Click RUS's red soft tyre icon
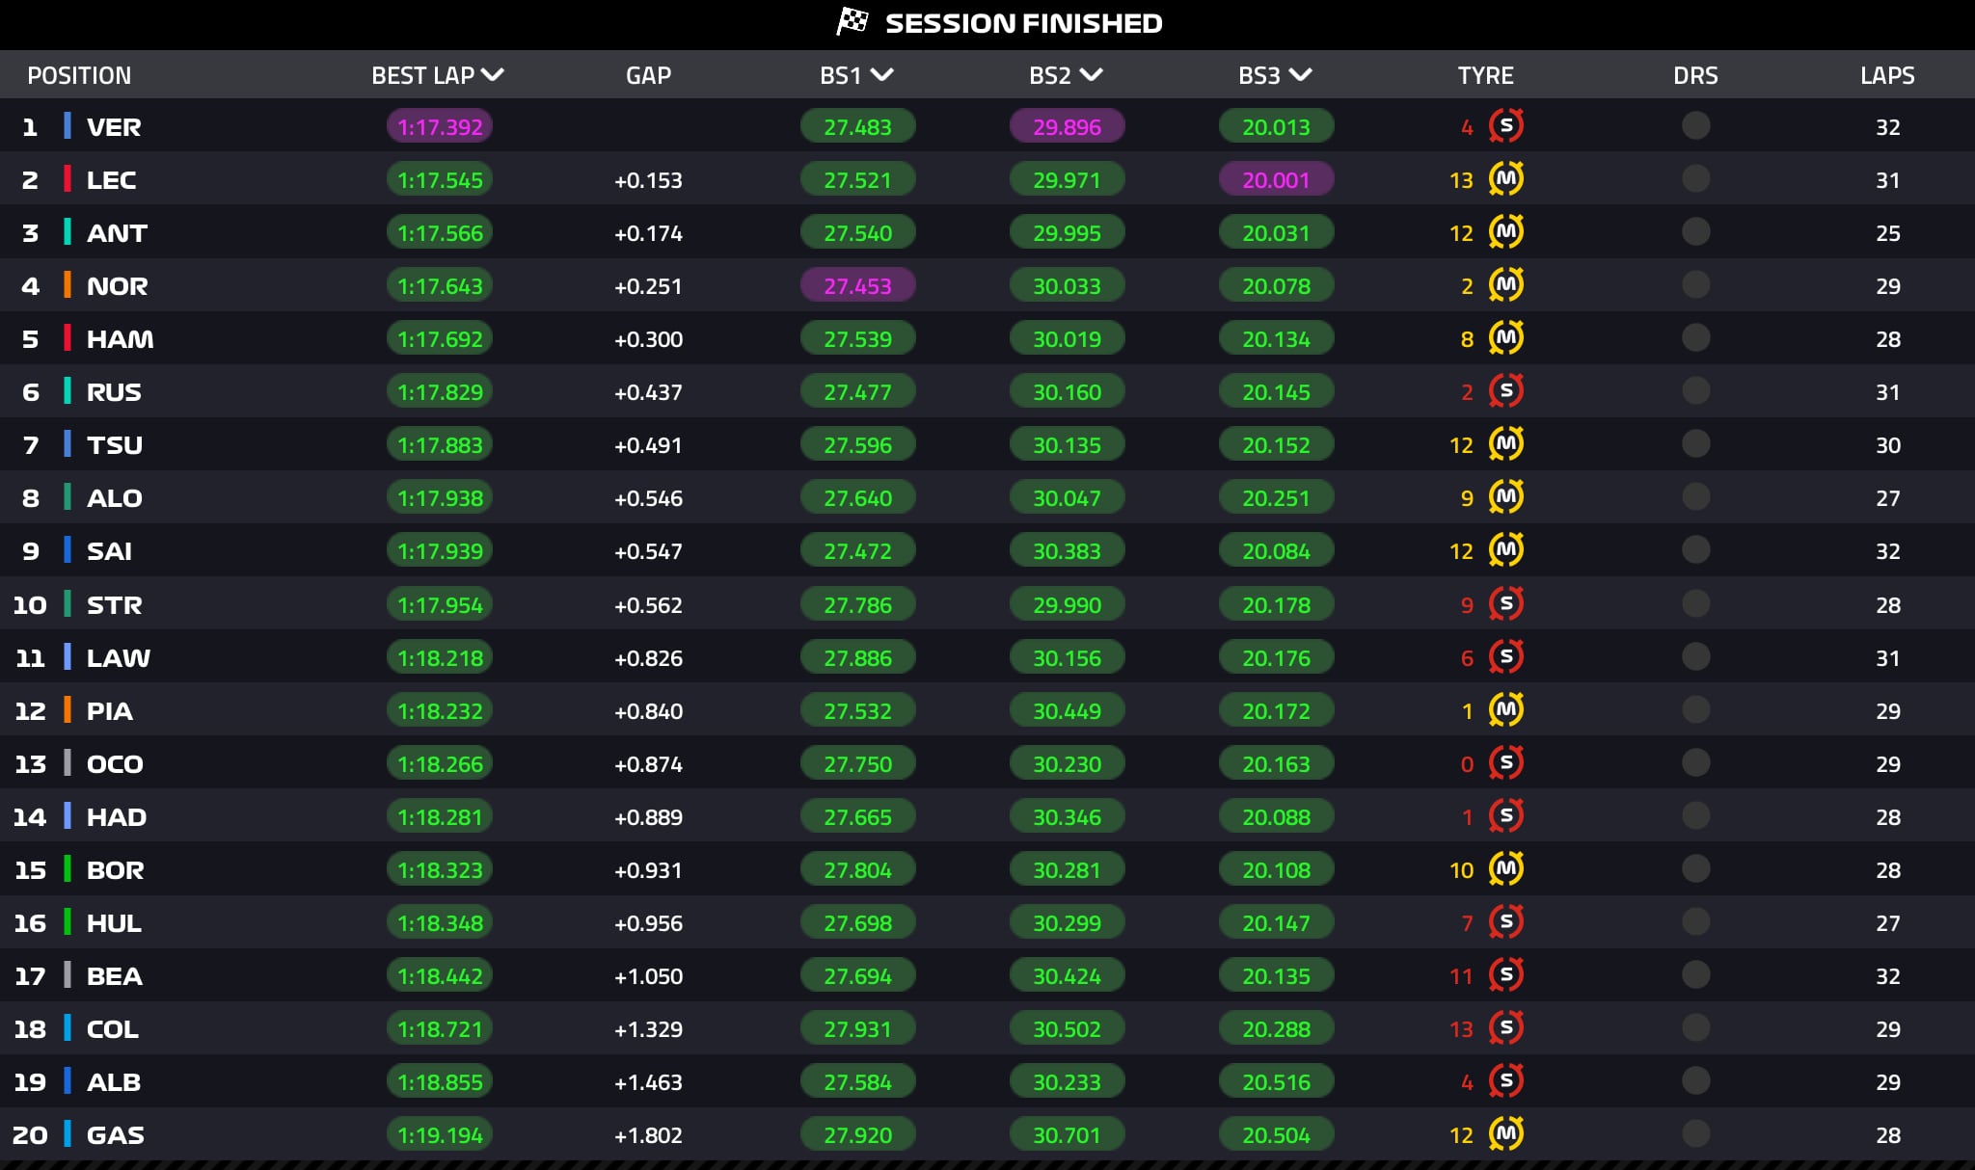 [x=1505, y=391]
